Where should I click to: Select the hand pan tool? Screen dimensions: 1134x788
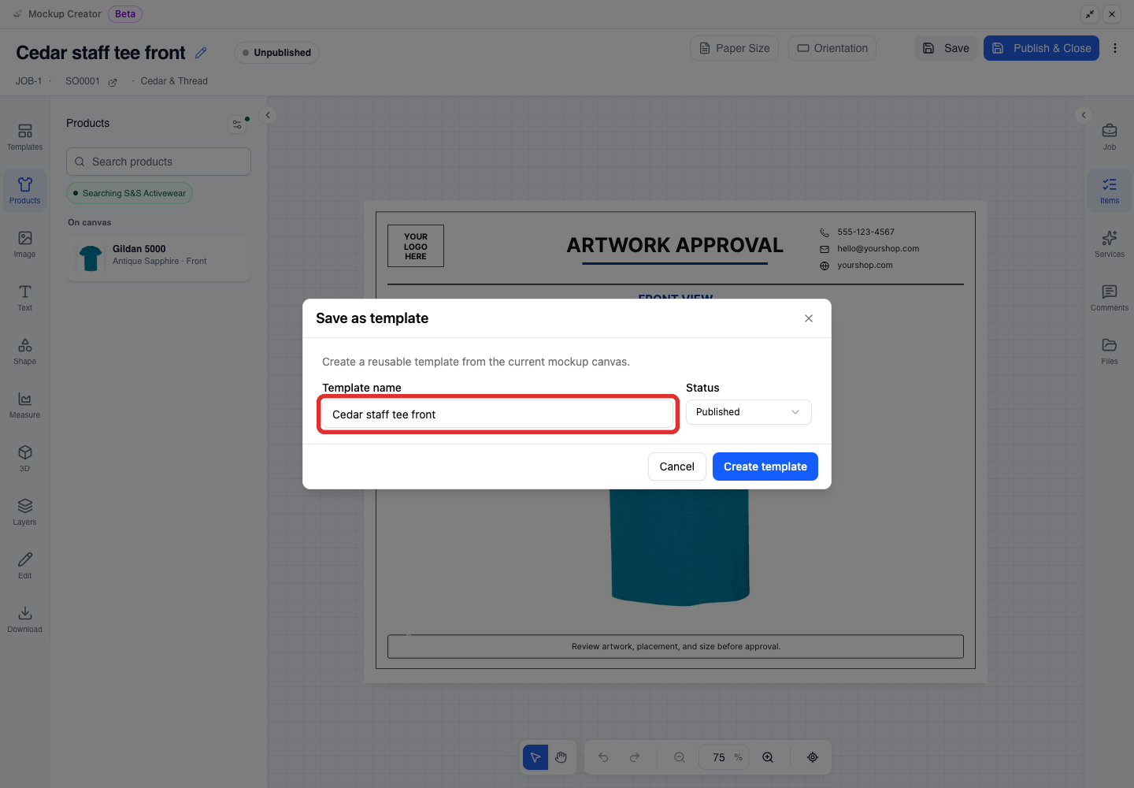click(x=561, y=757)
